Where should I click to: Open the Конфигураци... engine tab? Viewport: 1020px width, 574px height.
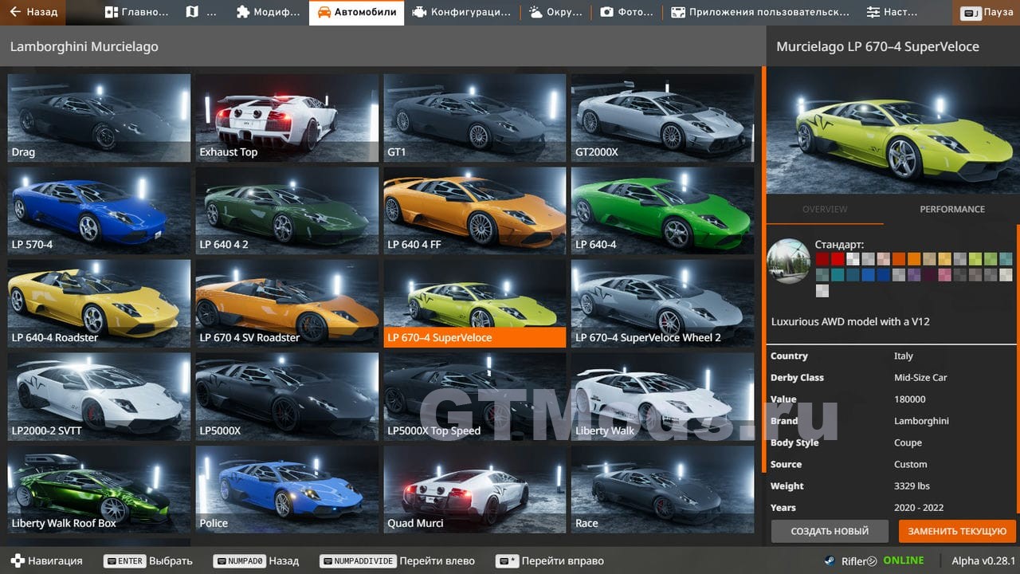pyautogui.click(x=461, y=12)
